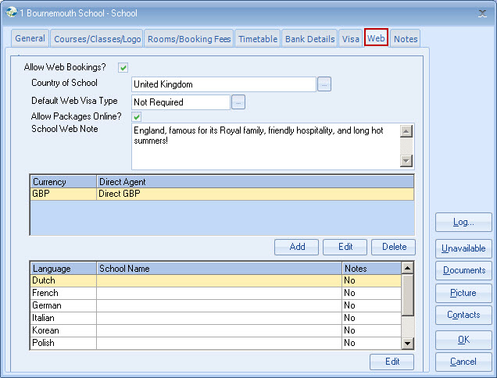
Task: Switch to the General tab
Action: 30,38
